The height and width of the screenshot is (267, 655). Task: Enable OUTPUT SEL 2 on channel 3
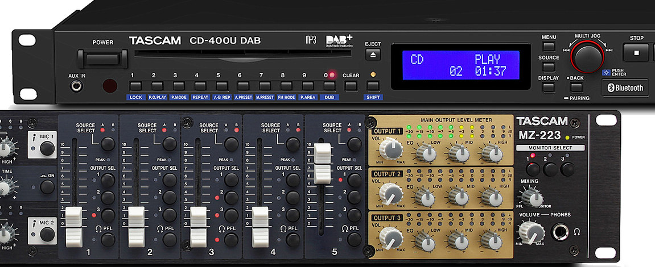coord(231,197)
